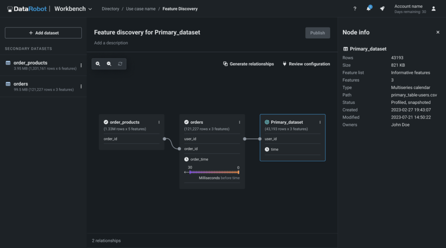The image size is (446, 248).
Task: Open the Use case name breadcrumb
Action: pos(141,9)
